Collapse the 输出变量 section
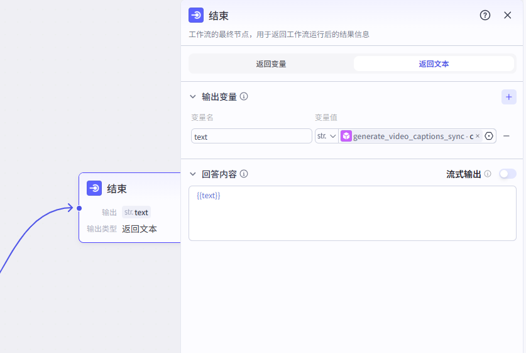Image resolution: width=526 pixels, height=353 pixels. [193, 97]
